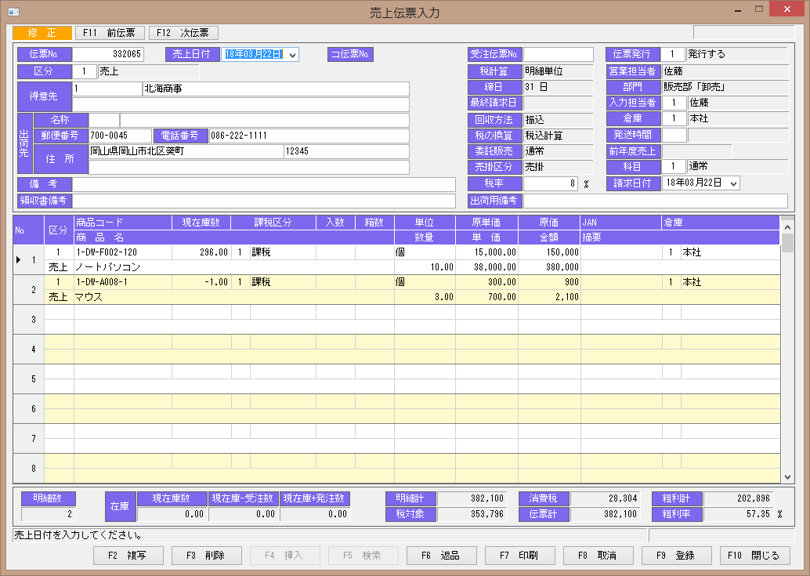Viewport: 810px width, 576px height.
Task: Click the F8 取消 cancel button
Action: pyautogui.click(x=598, y=556)
